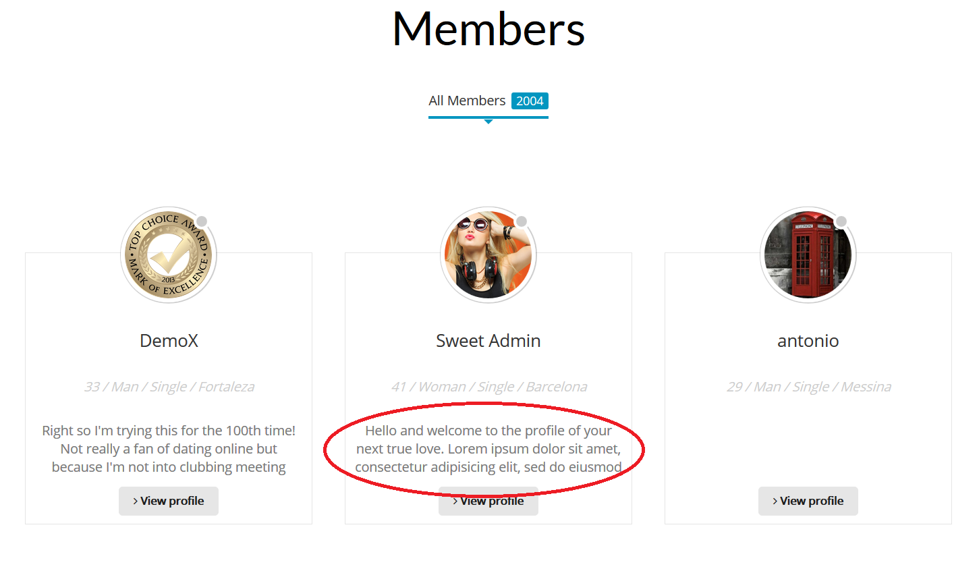This screenshot has height=571, width=979.
Task: Click Sweet Admin's 'Hello and welcome' bio text
Action: tap(488, 449)
